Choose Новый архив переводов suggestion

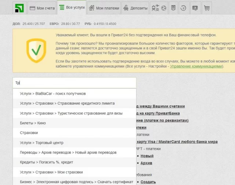(x=75, y=152)
